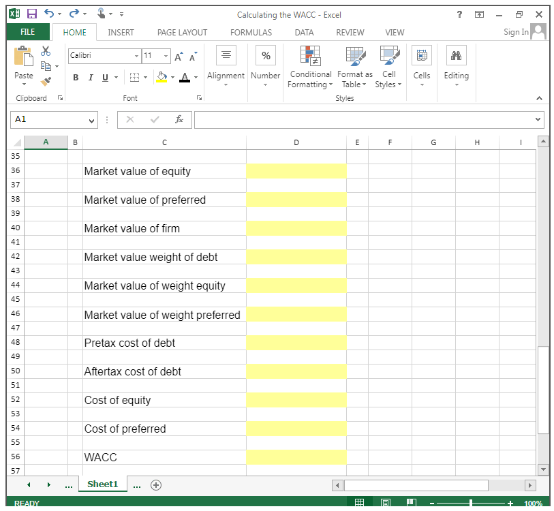Click the yellow fill color swatch button
The width and height of the screenshot is (554, 511).
(x=161, y=78)
